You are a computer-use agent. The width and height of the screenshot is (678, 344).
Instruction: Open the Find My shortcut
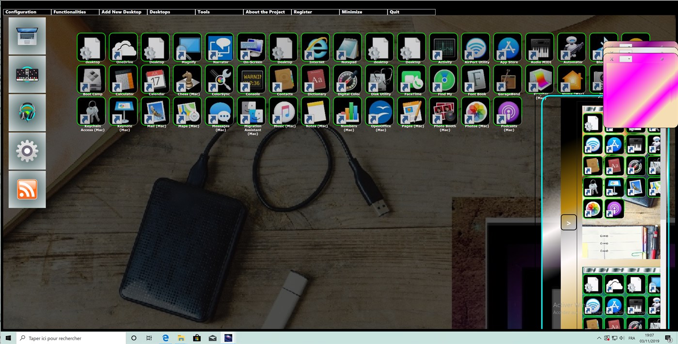point(444,79)
